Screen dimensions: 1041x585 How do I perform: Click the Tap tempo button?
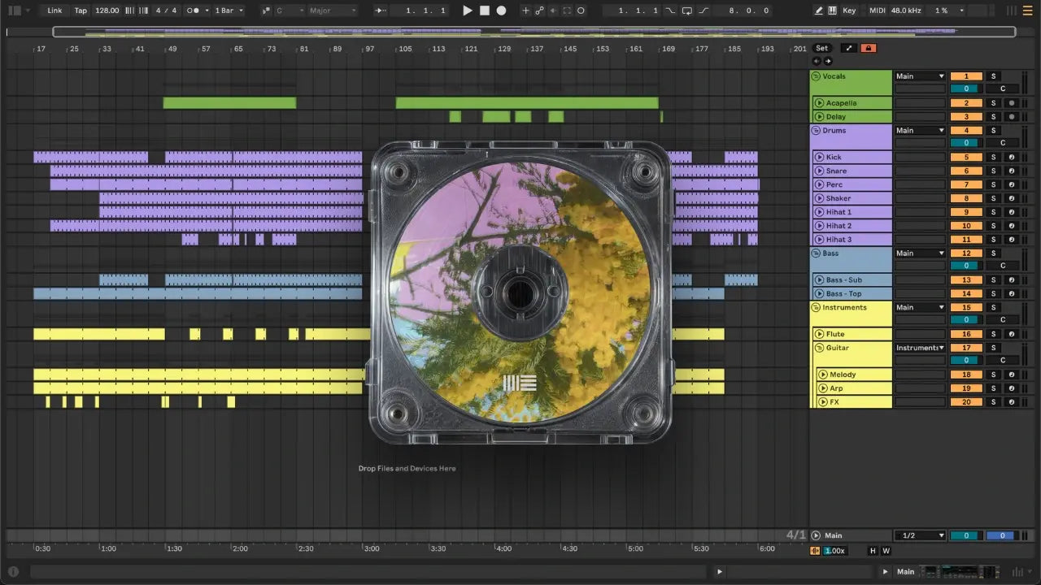tap(81, 11)
